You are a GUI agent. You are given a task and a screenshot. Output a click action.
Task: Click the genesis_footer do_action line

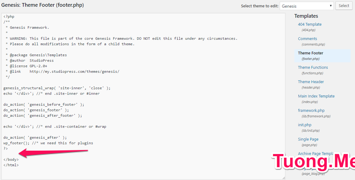coord(36,110)
